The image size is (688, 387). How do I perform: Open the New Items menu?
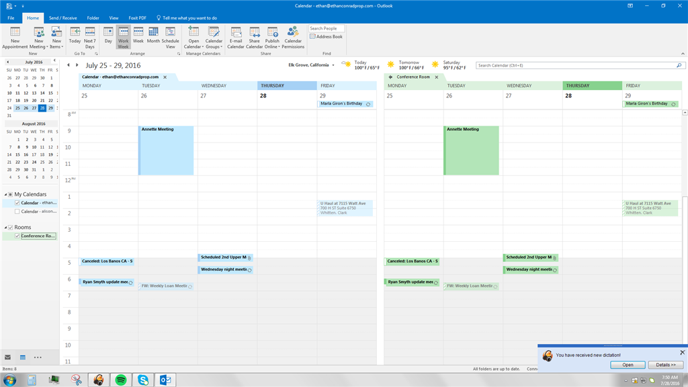(x=56, y=38)
